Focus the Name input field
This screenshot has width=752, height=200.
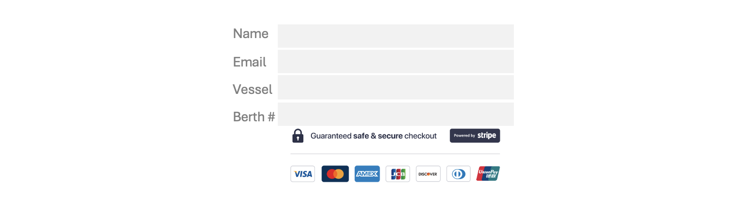396,36
